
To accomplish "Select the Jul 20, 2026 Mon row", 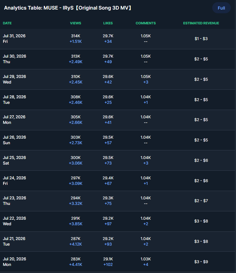I will (x=118, y=262).
